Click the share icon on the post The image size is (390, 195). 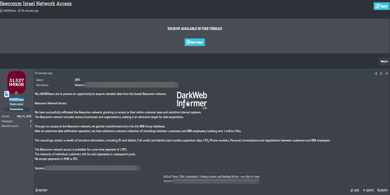pyautogui.click(x=376, y=73)
